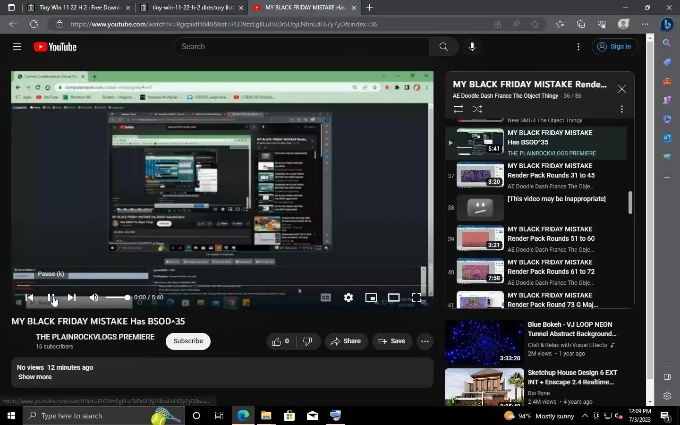Image resolution: width=680 pixels, height=425 pixels.
Task: Go to the YouTube home logo
Action: click(55, 47)
